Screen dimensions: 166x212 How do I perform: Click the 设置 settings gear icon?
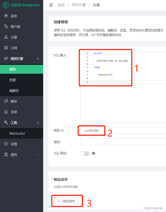coord(6,144)
